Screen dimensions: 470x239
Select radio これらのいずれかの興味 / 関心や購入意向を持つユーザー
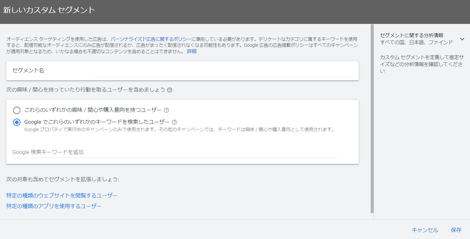(17, 110)
